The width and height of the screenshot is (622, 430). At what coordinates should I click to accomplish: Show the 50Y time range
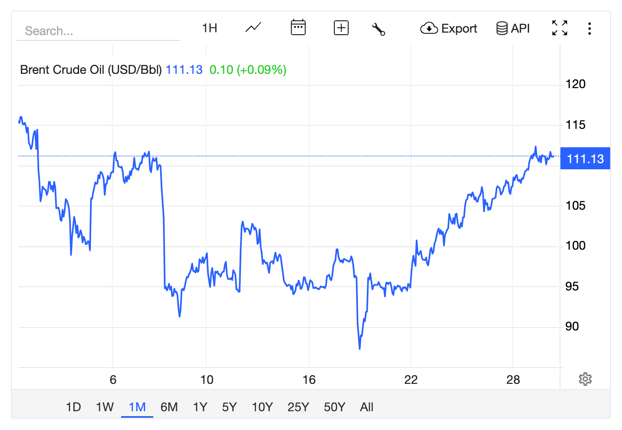[x=335, y=407]
